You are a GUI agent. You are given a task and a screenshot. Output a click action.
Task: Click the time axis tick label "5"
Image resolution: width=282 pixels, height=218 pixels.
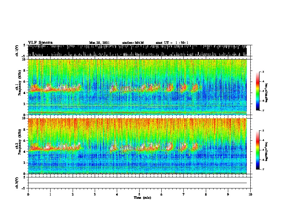(139, 194)
